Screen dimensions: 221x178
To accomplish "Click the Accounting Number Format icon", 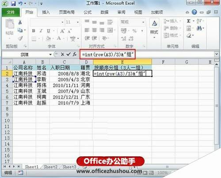I will 124,30.
